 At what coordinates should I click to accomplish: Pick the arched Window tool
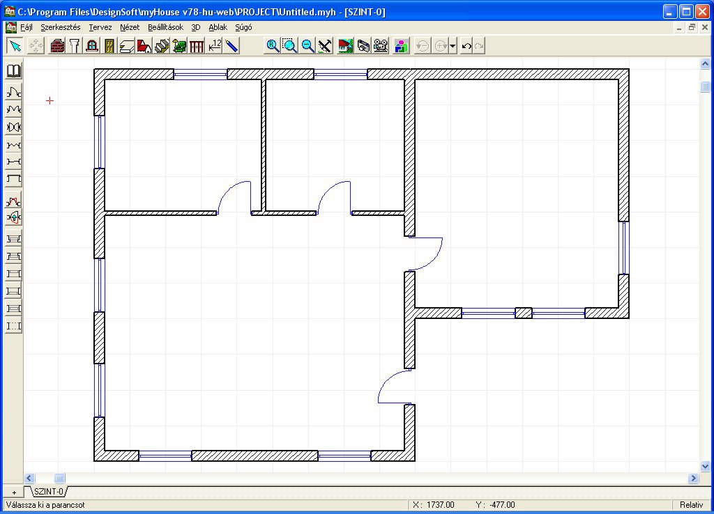(92, 46)
